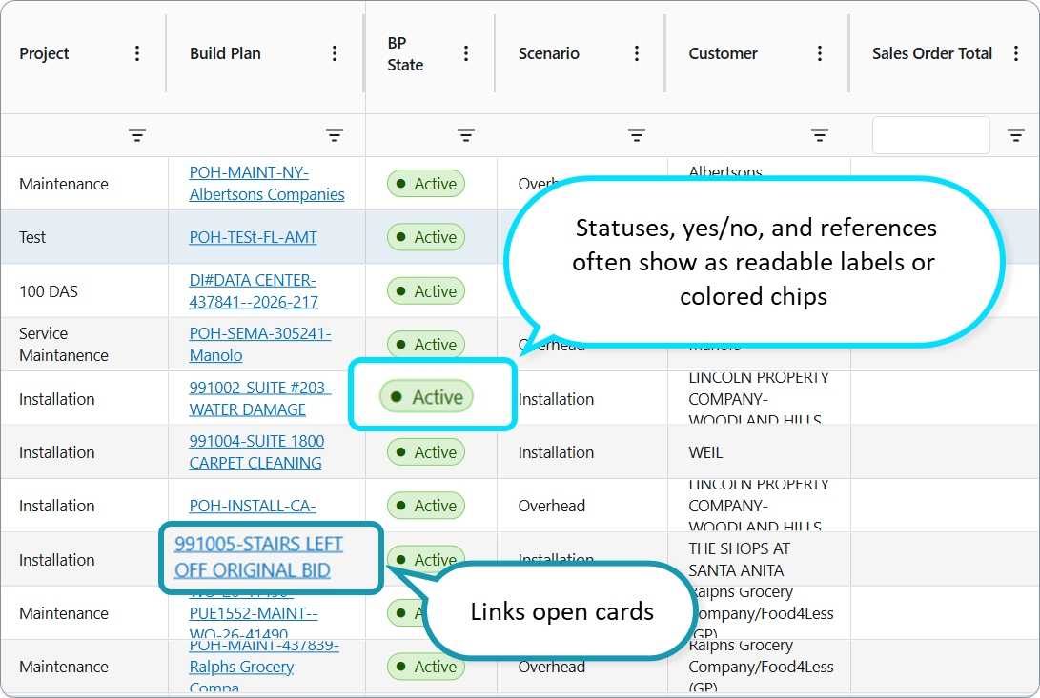Open Scenario column options menu
Screen dimensions: 1040x698
click(x=637, y=53)
